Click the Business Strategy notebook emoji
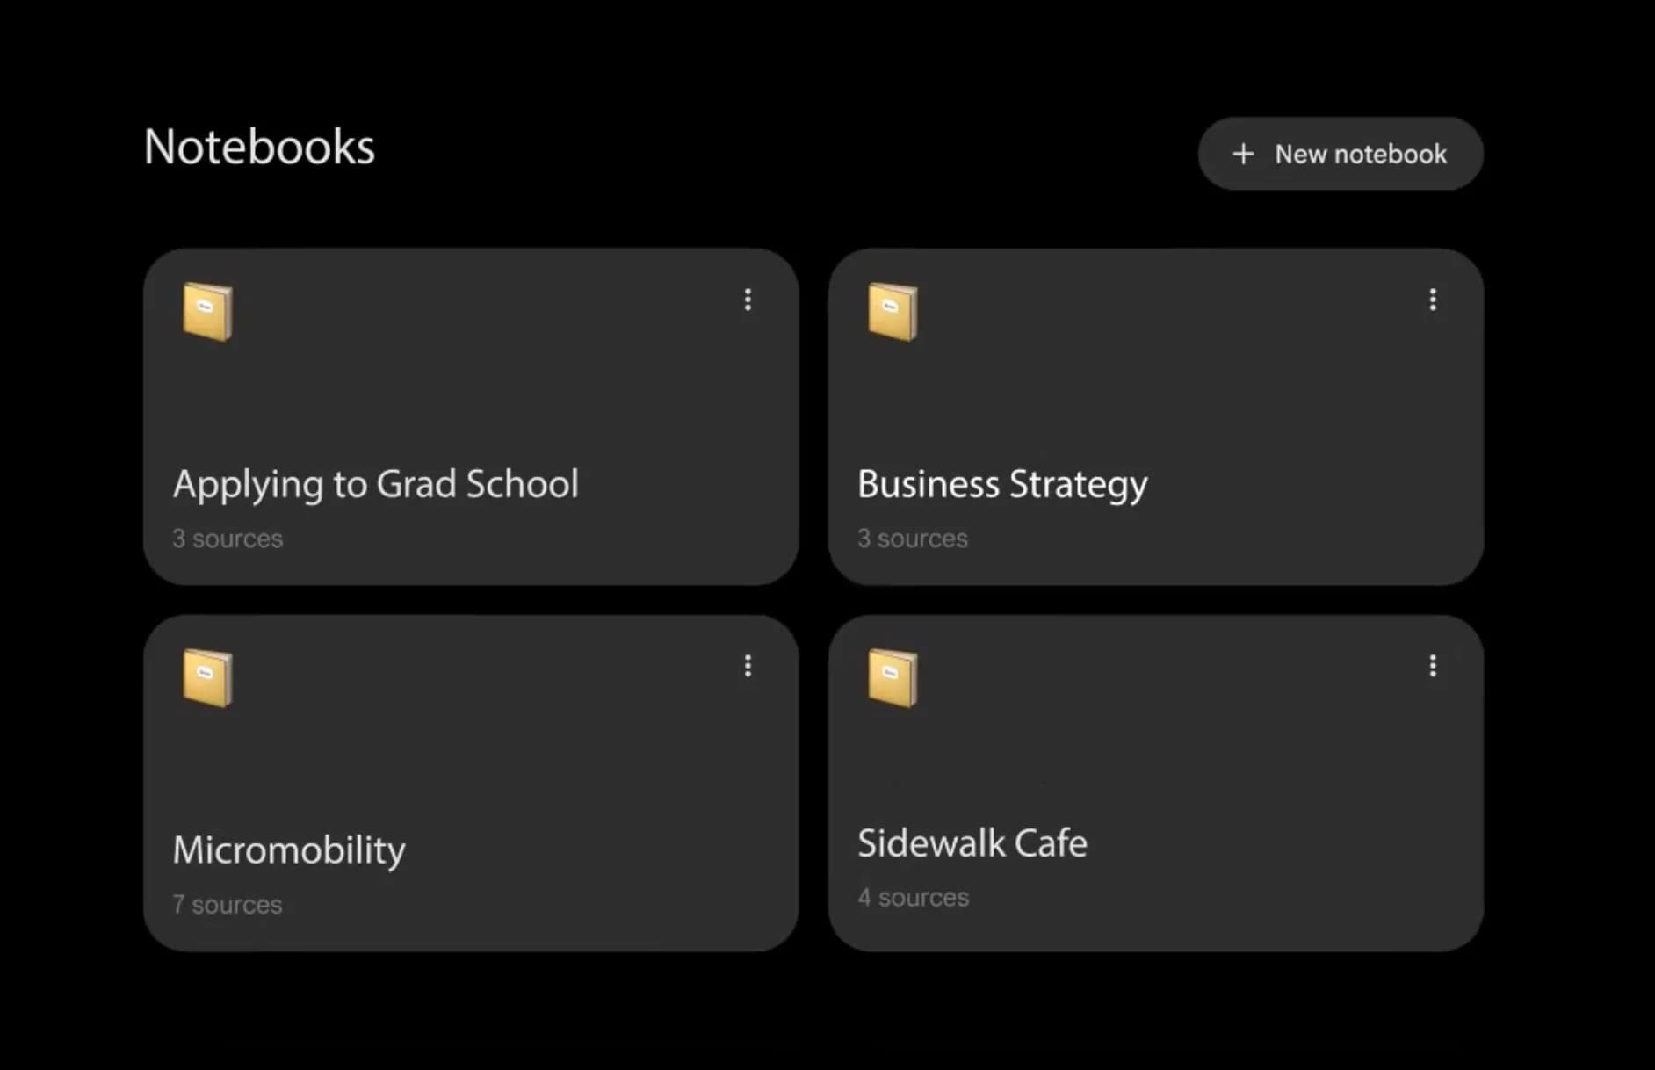The width and height of the screenshot is (1655, 1070). tap(893, 310)
